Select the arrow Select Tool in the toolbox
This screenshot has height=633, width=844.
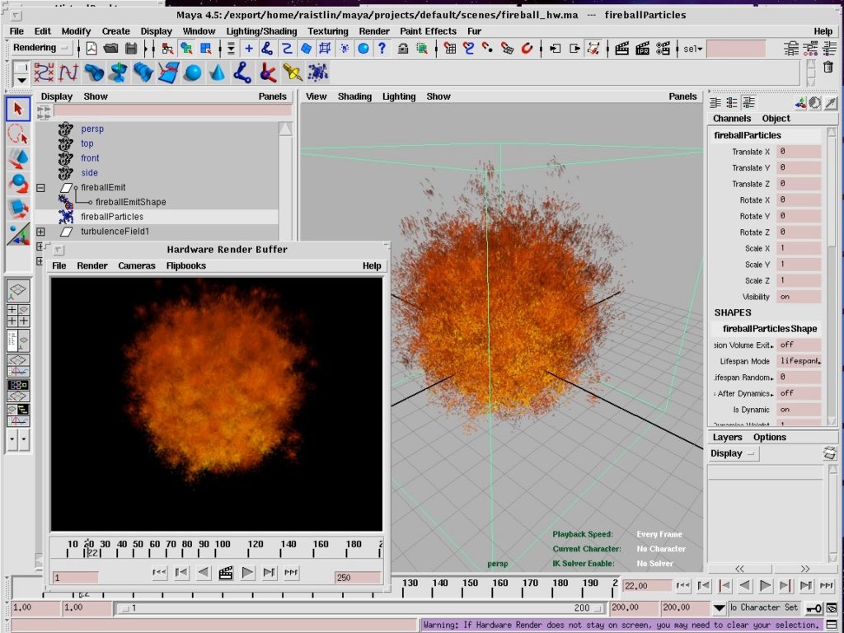click(17, 108)
